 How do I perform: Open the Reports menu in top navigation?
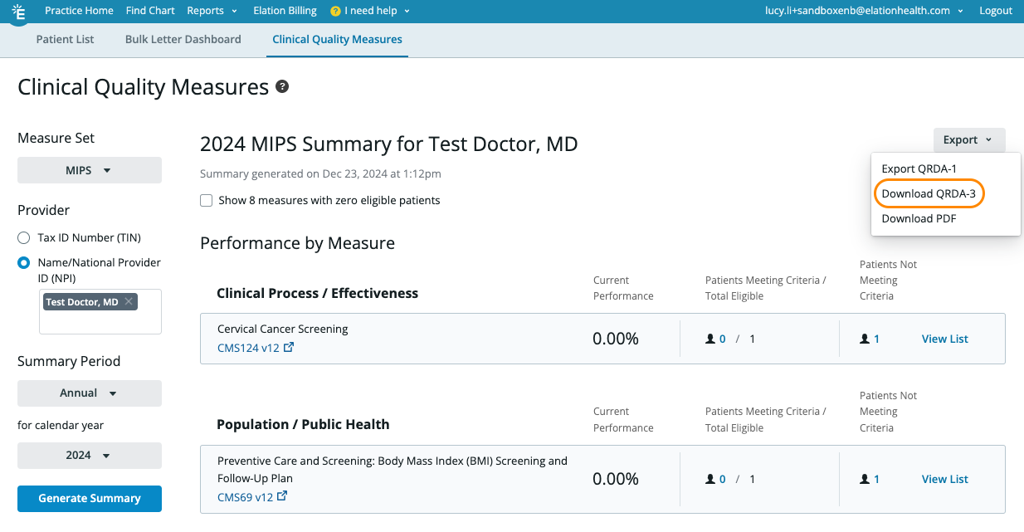click(x=212, y=11)
